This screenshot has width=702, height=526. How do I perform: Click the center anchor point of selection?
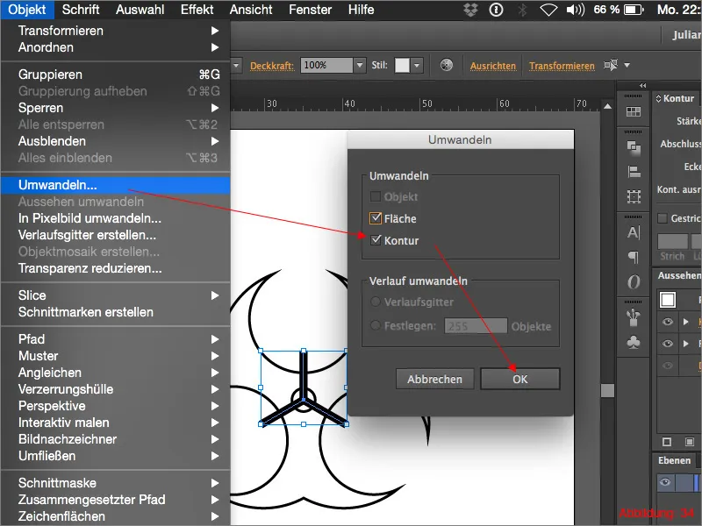304,400
